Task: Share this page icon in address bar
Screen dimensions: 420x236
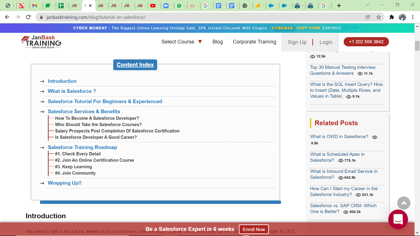Action: coord(368,17)
